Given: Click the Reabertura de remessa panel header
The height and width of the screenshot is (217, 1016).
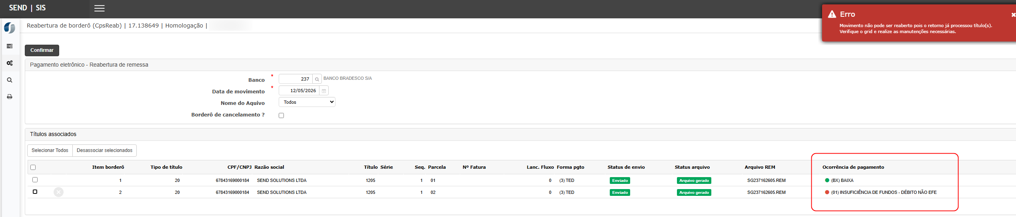Looking at the screenshot, I should (89, 65).
